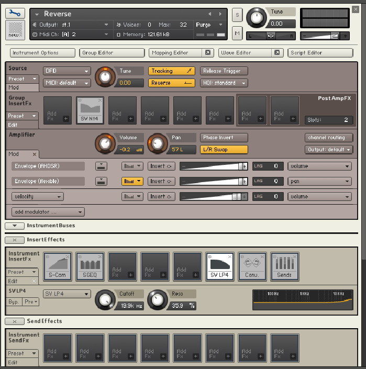Click the pan center icon on pan bar
Viewport: 366px width, 369px height.
270,36
